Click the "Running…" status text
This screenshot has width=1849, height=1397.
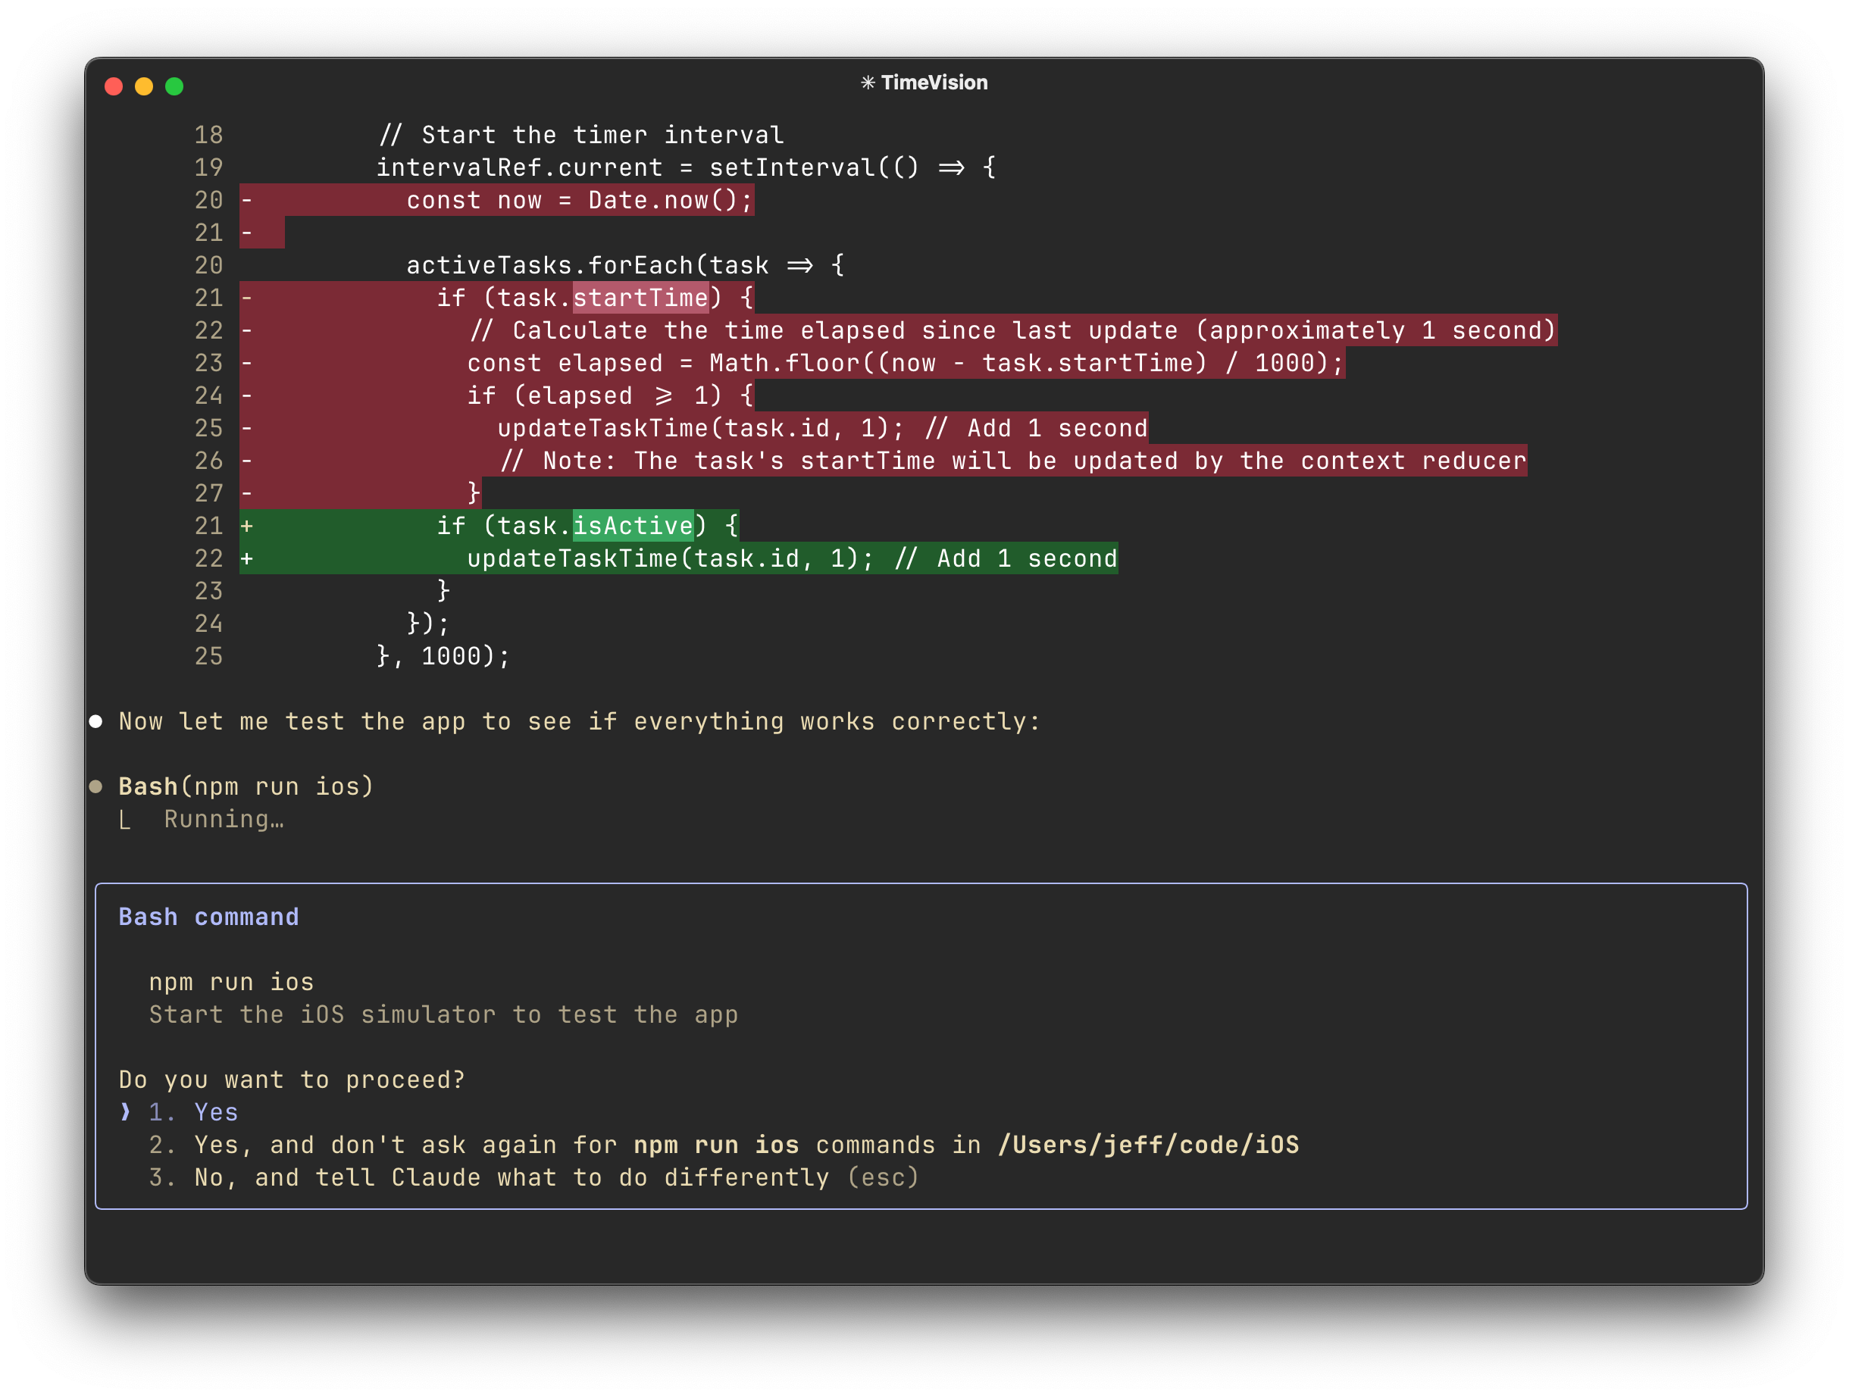(x=224, y=819)
